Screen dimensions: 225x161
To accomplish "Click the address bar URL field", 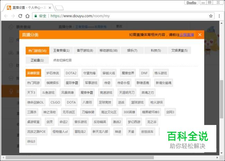I will tap(123, 16).
